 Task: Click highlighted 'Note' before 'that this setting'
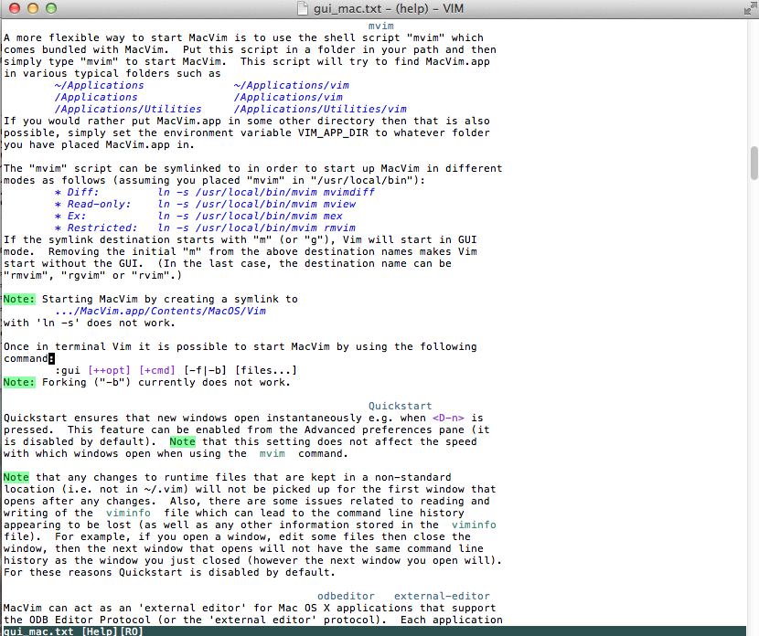coord(183,441)
